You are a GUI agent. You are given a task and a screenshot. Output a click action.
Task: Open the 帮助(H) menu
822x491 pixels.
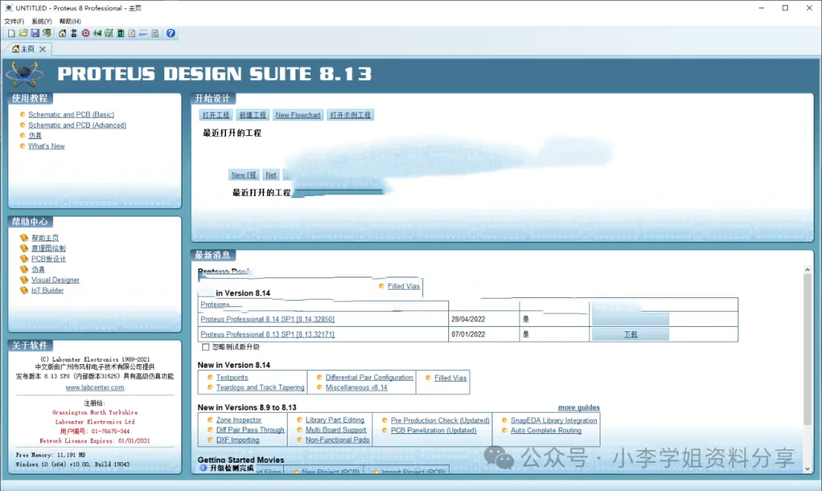tap(70, 21)
